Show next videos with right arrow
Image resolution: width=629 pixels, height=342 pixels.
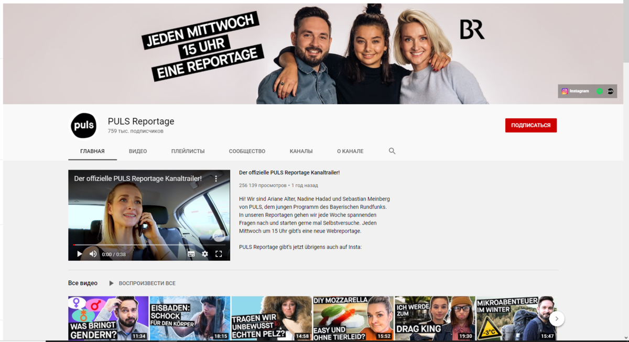click(x=557, y=318)
